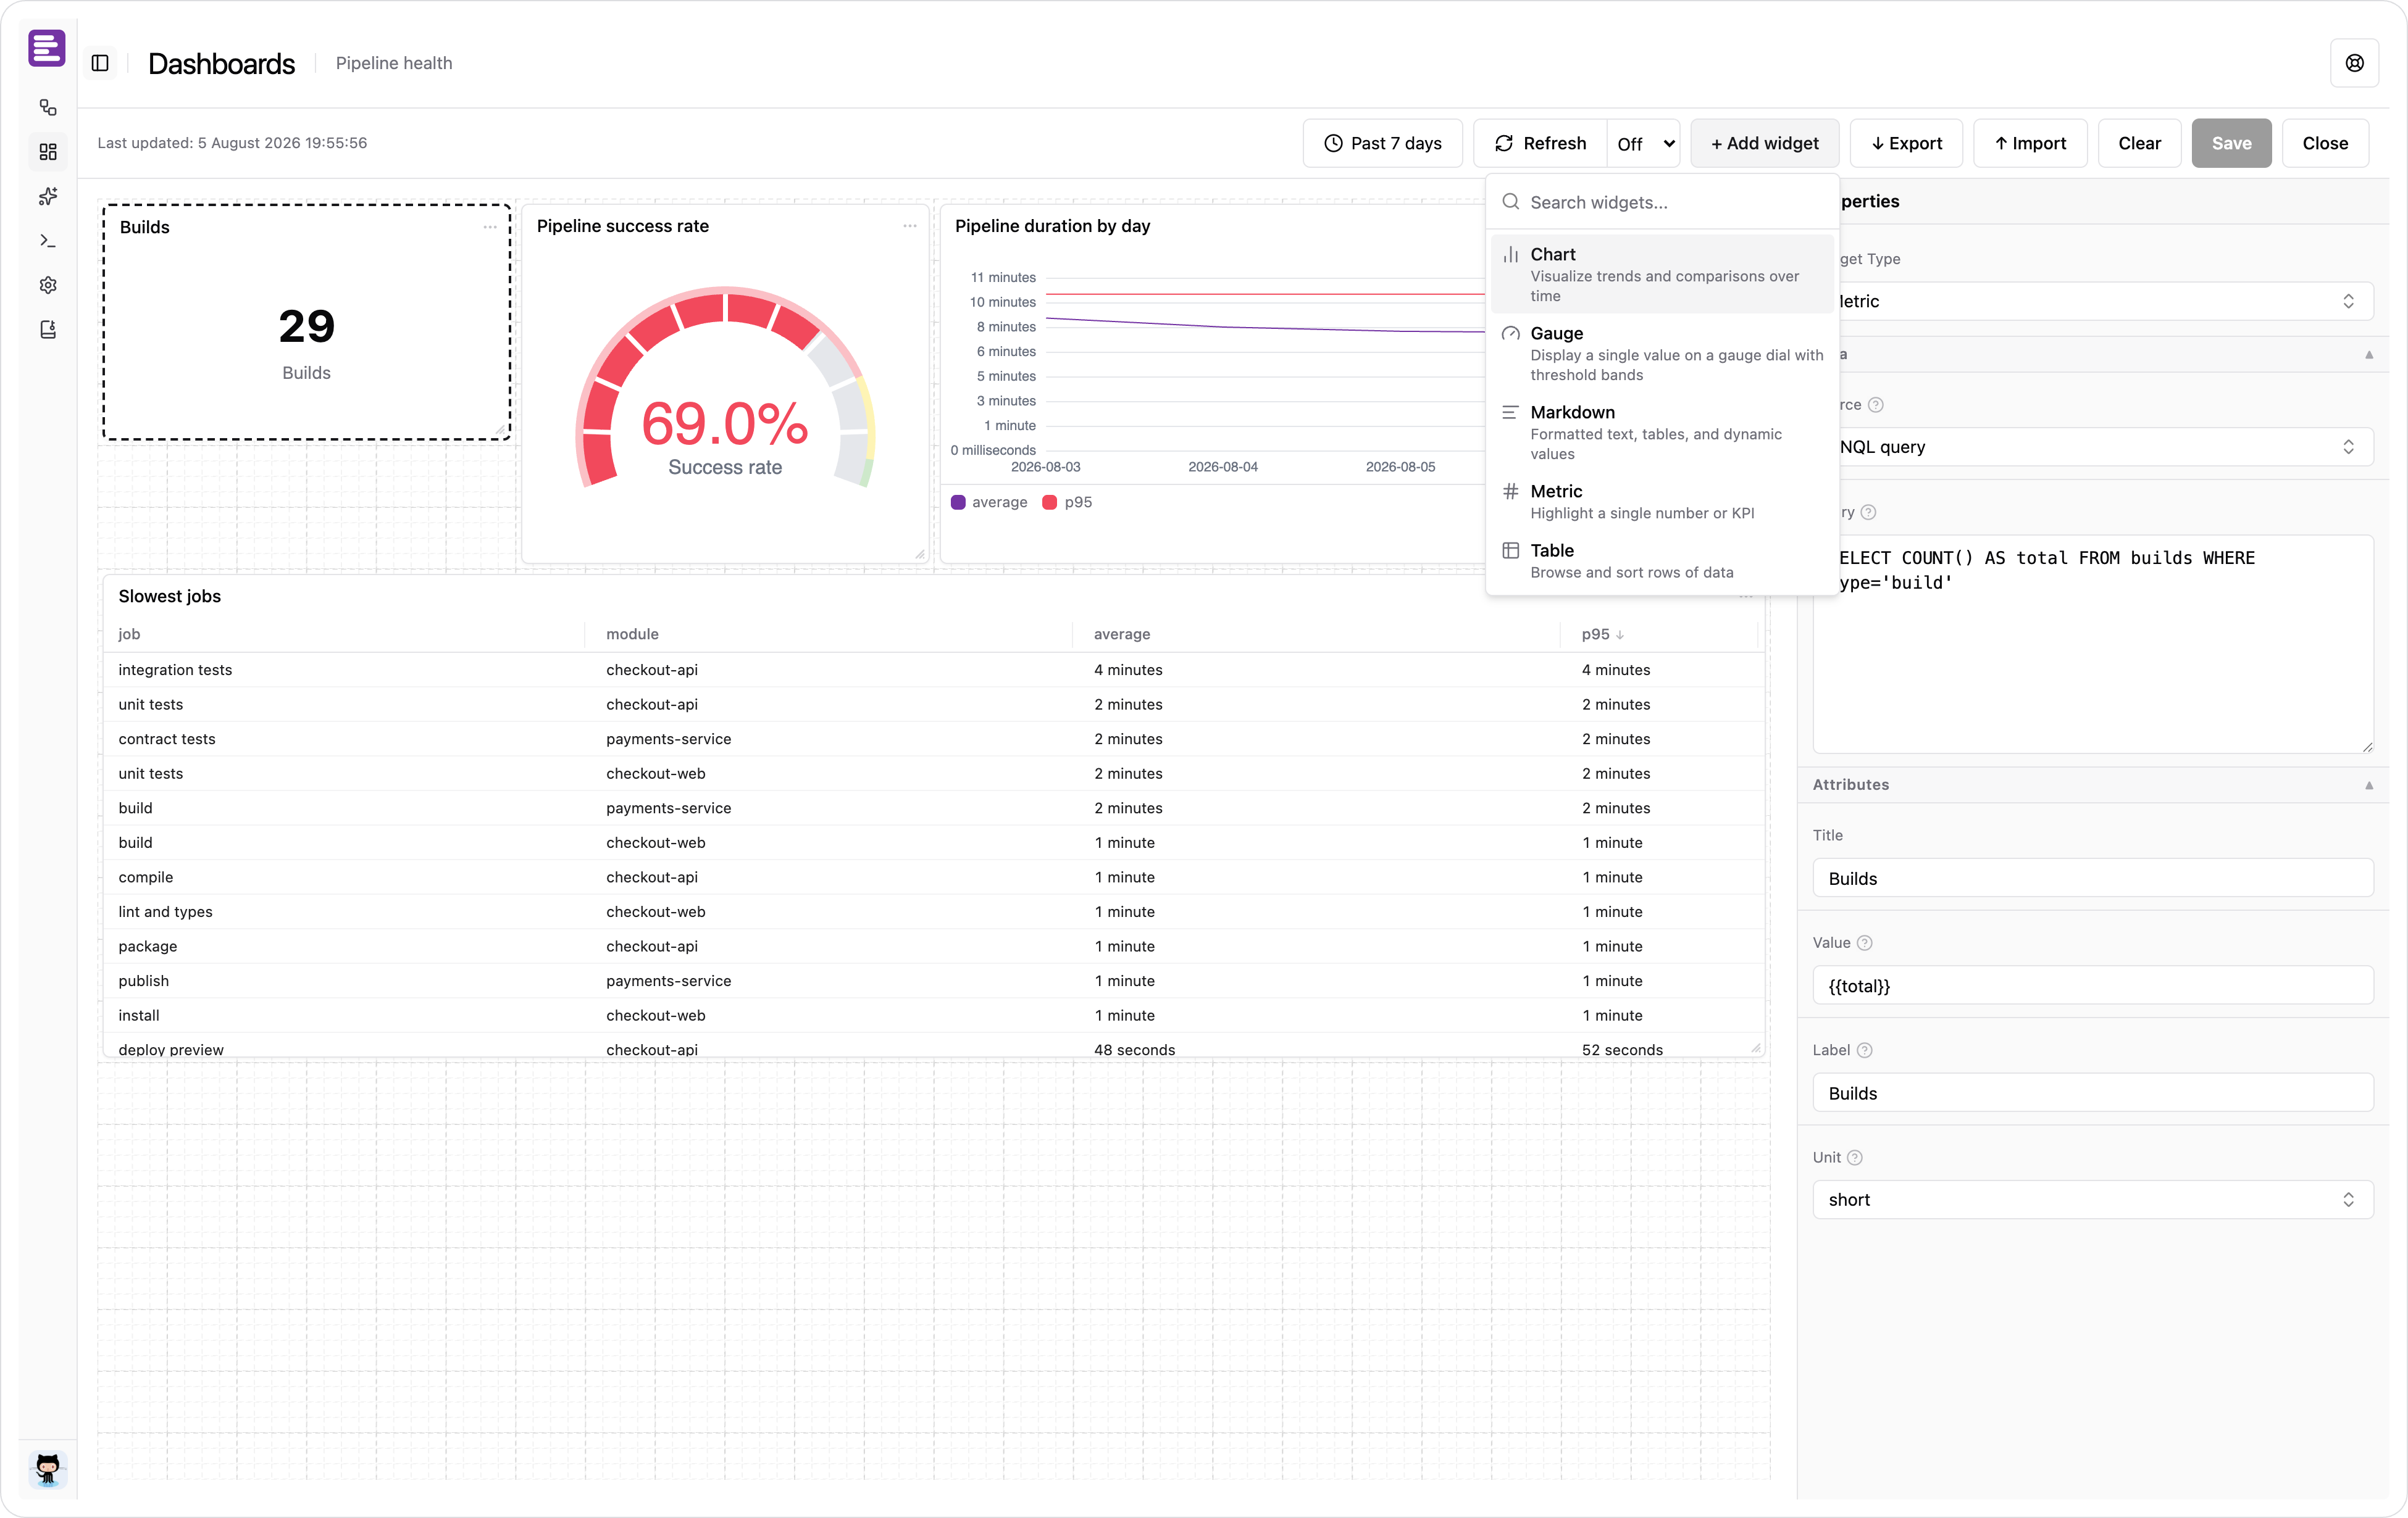Select the Chart widget type

[1662, 274]
